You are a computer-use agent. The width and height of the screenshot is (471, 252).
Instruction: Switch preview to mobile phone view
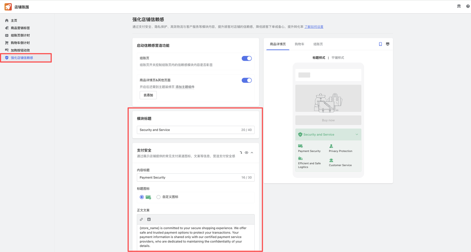click(380, 44)
